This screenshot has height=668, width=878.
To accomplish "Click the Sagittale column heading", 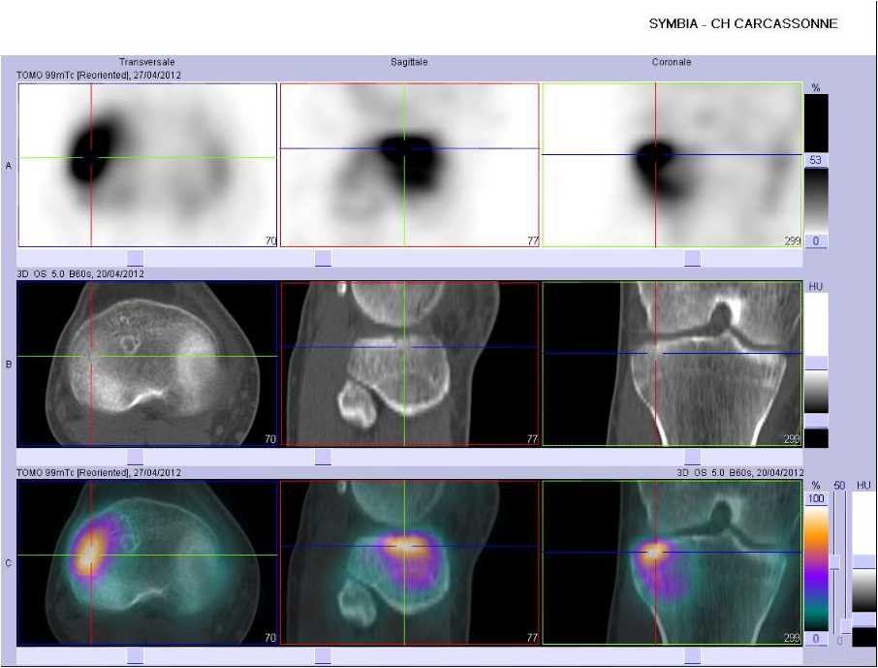I will [409, 62].
